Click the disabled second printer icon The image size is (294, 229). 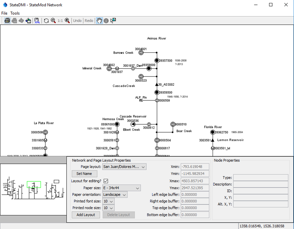[14, 21]
